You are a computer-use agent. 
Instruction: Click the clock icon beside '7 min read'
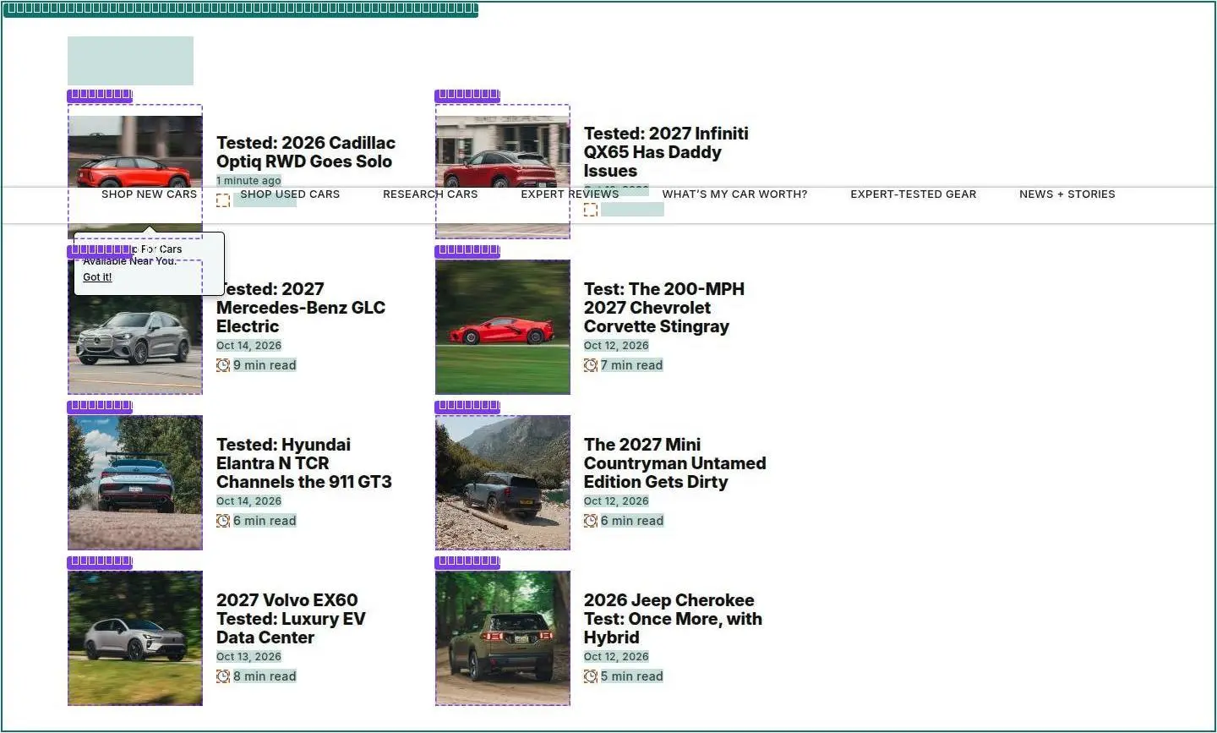pos(591,365)
